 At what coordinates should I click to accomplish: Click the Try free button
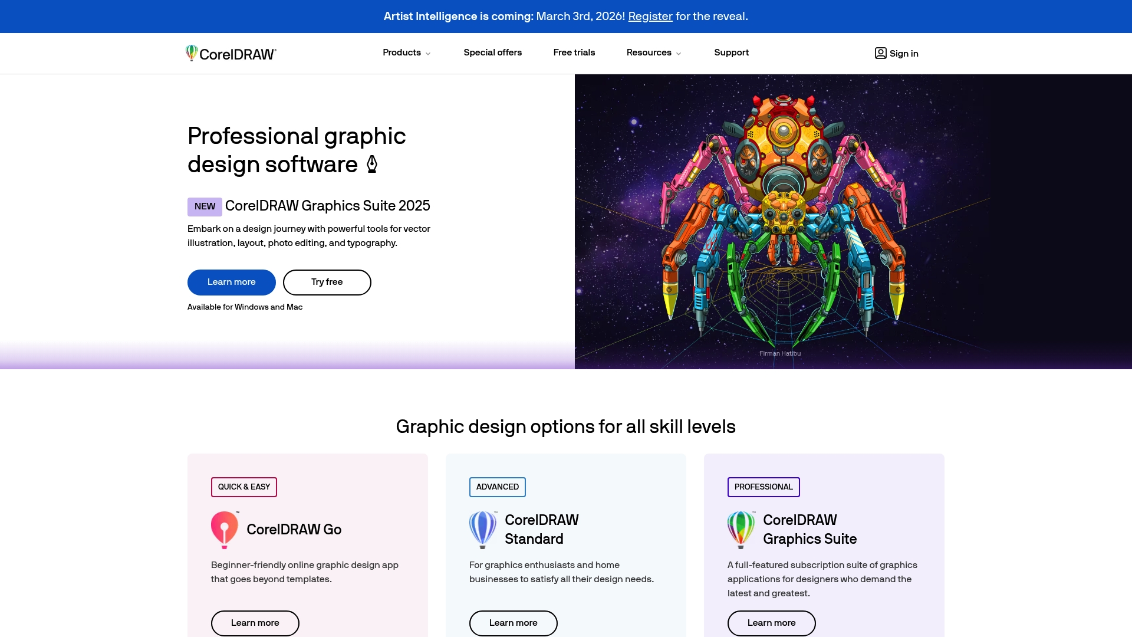(x=327, y=282)
